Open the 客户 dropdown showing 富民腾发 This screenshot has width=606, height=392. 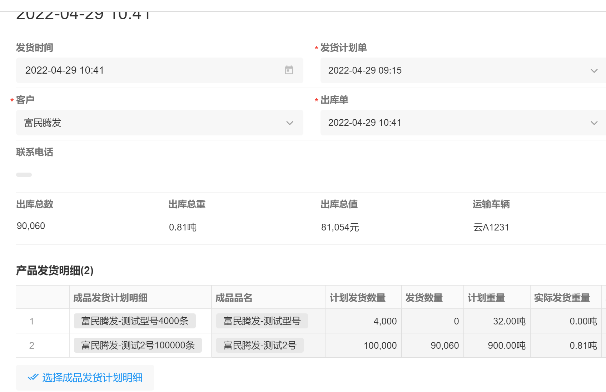click(x=159, y=123)
